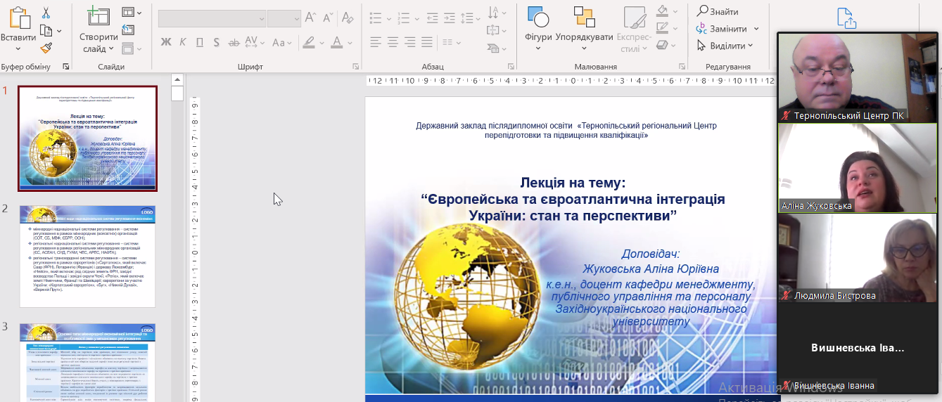Toggle bold Ж formatting

(166, 42)
